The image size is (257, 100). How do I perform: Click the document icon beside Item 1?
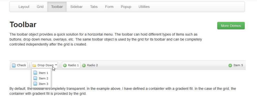35,73
